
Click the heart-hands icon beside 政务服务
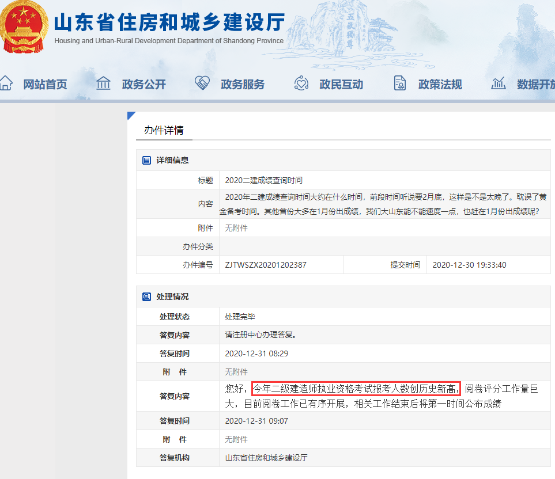pos(202,83)
